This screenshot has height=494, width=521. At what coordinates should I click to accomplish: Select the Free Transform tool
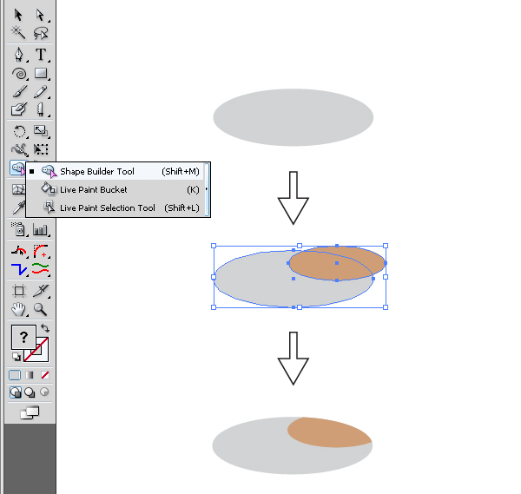coord(41,149)
